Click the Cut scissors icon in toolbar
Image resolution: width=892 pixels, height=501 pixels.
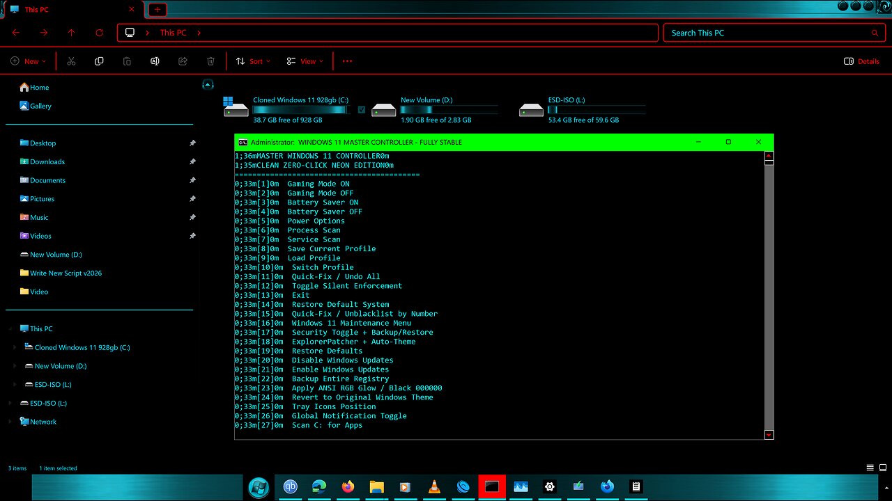(x=71, y=61)
